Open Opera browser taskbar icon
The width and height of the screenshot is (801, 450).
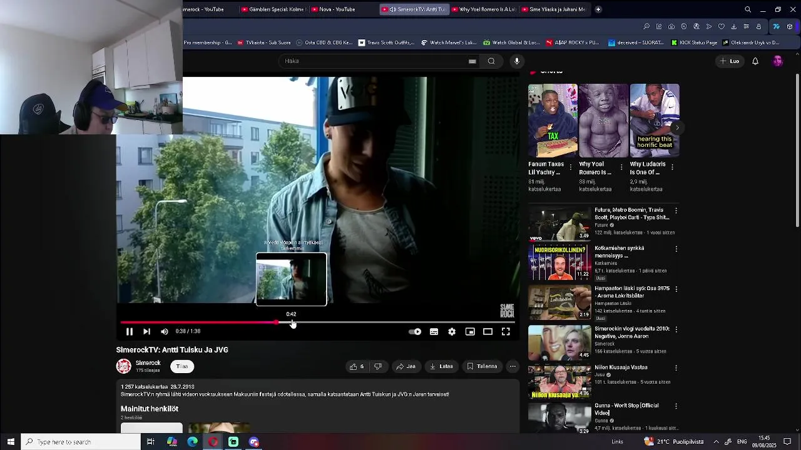213,442
